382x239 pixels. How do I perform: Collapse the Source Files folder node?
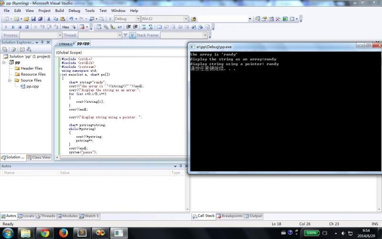pos(10,80)
